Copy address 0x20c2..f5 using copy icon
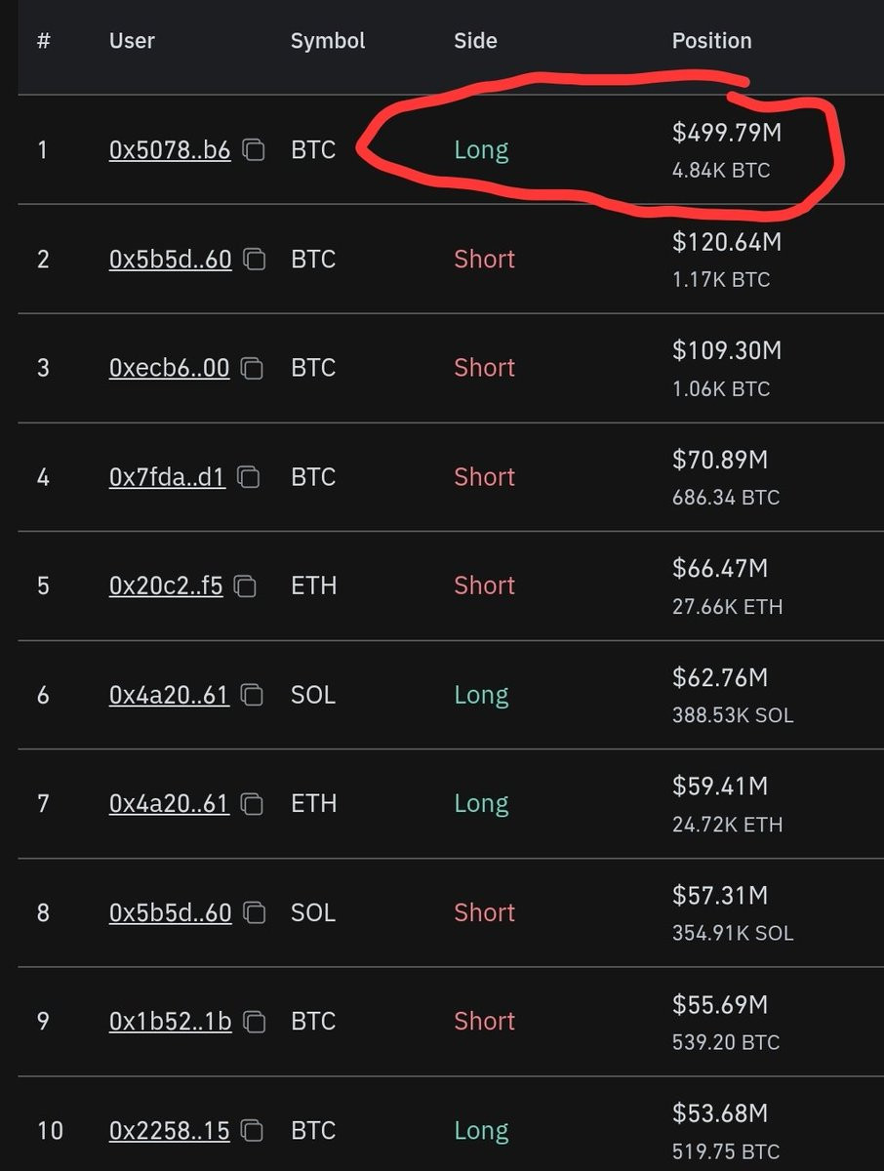 [246, 585]
